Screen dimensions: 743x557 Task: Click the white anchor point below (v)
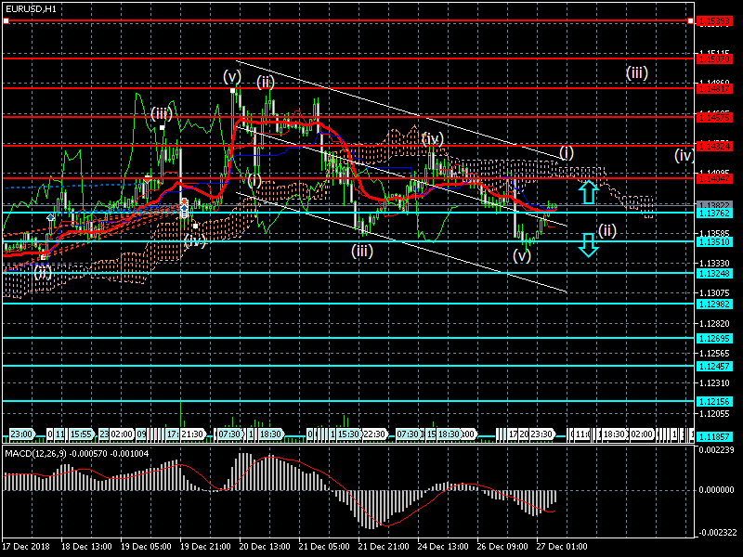pos(233,91)
